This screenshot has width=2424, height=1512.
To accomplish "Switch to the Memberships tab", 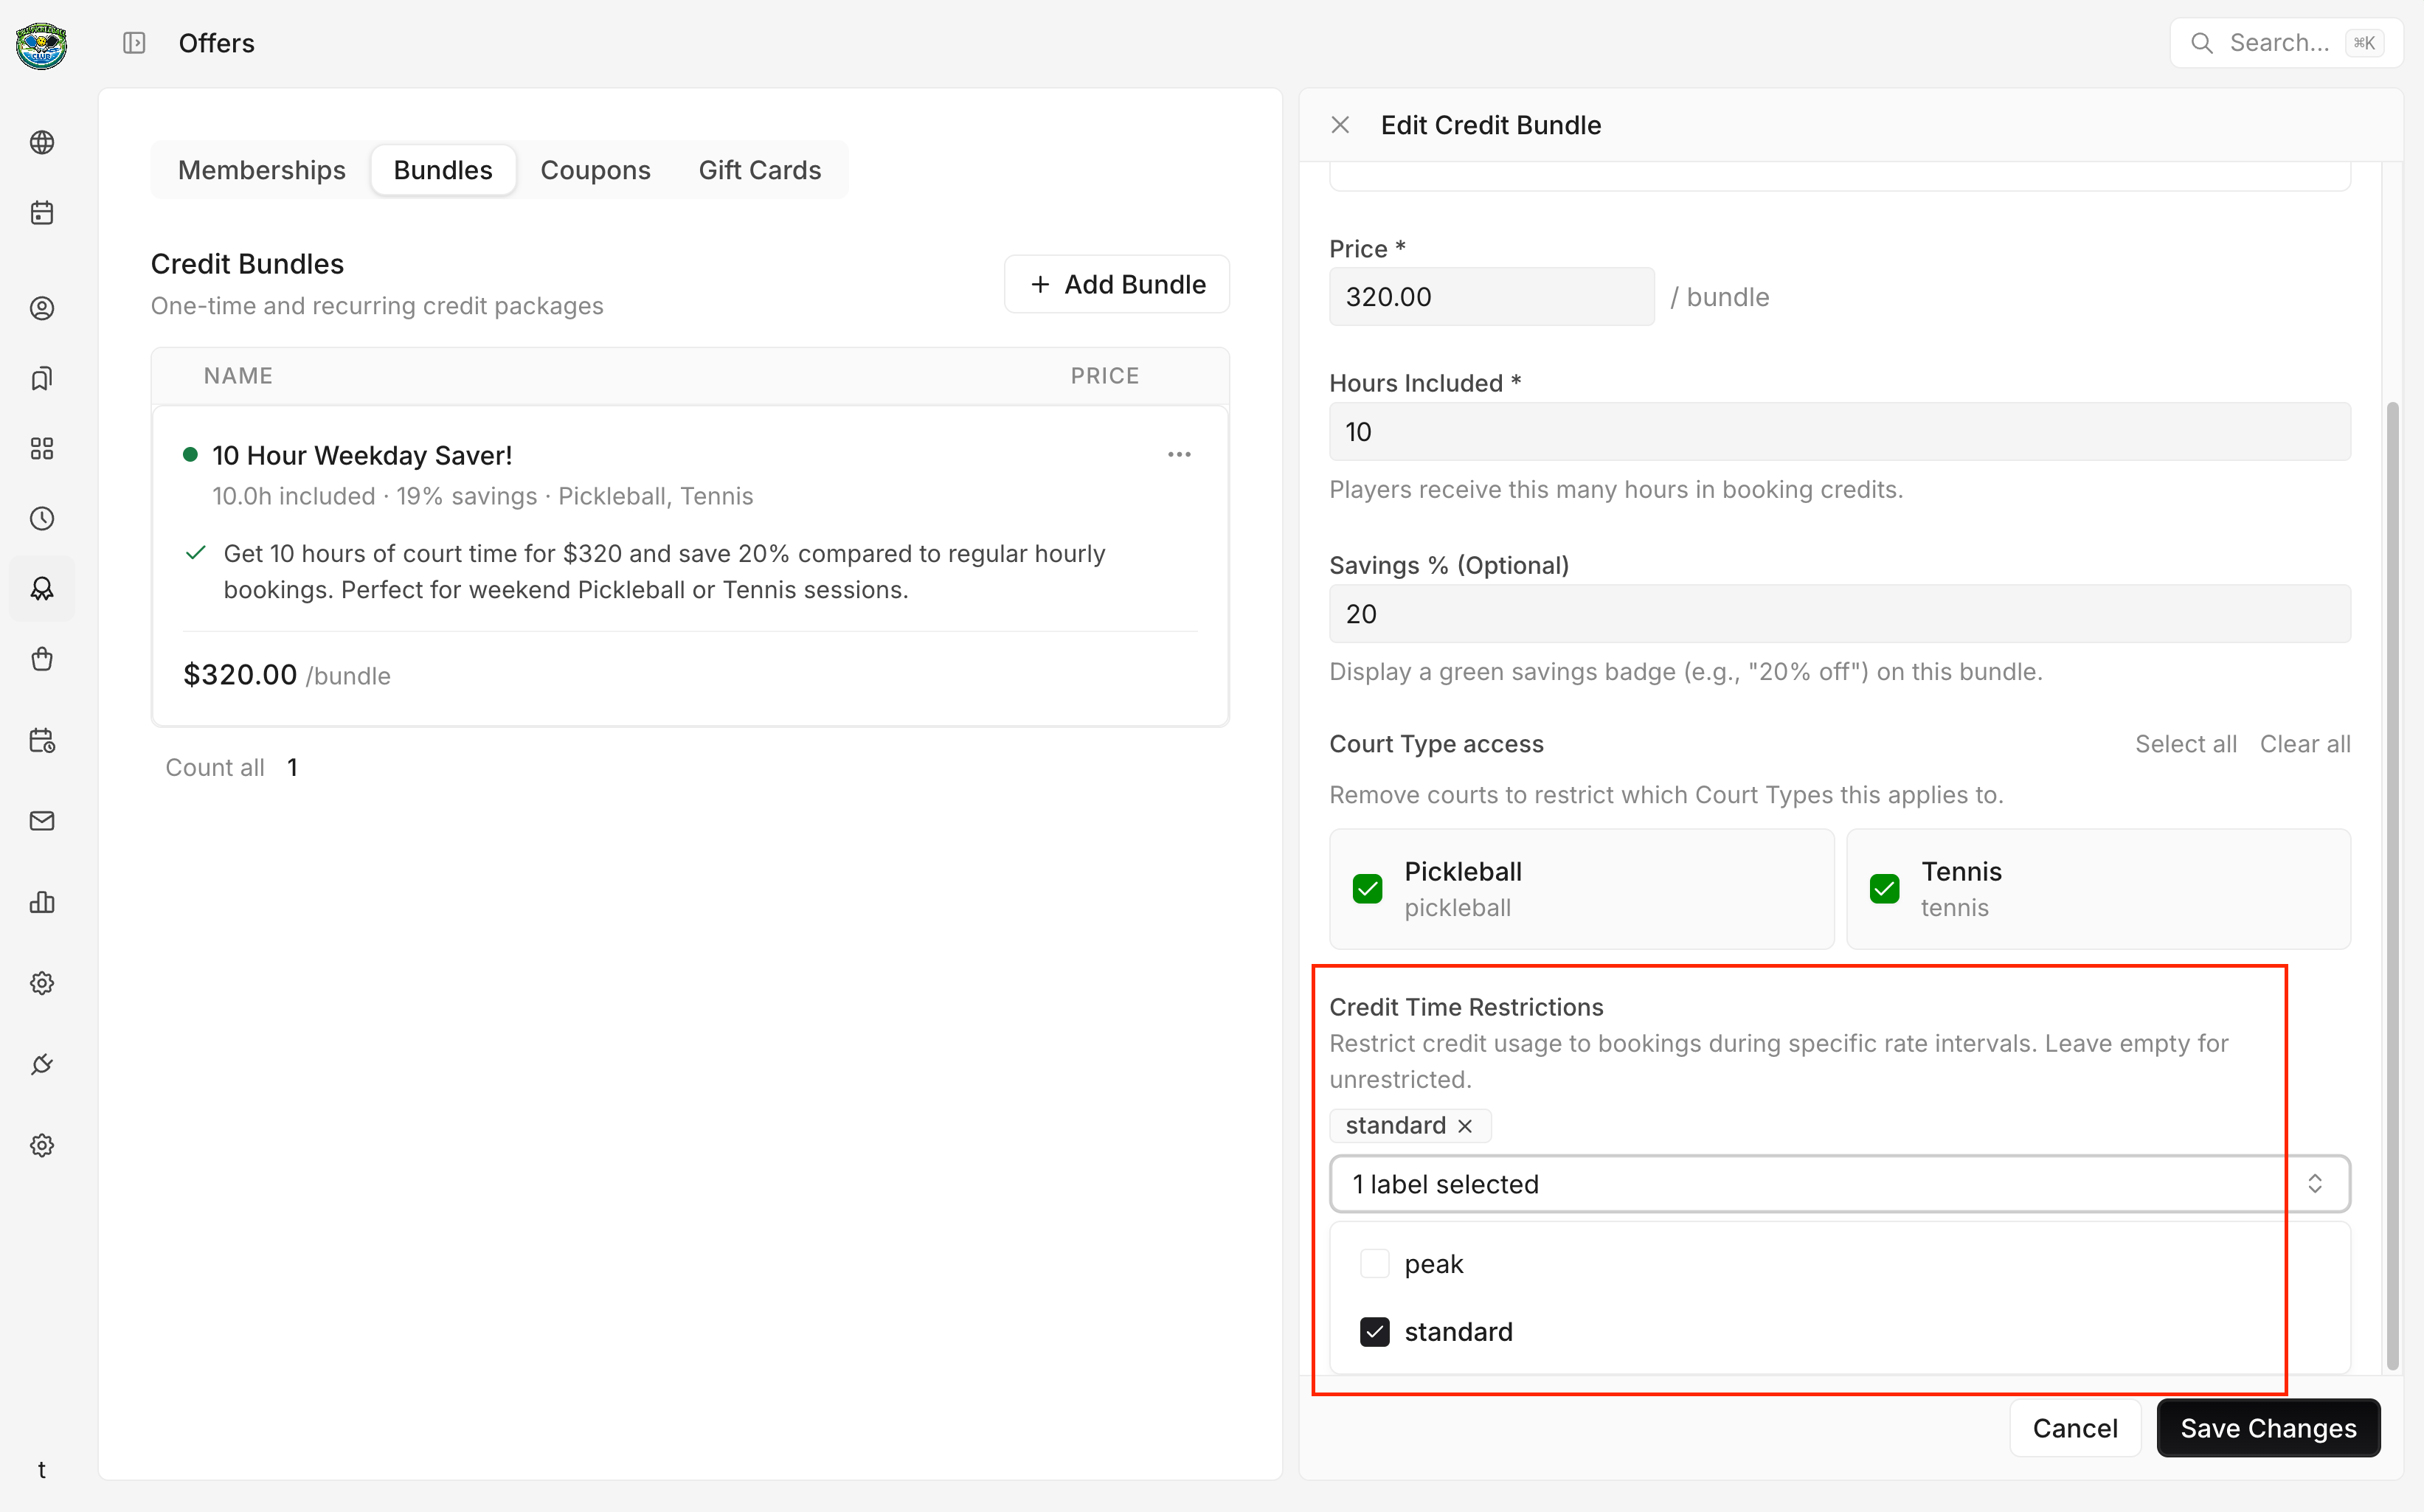I will click(x=262, y=170).
